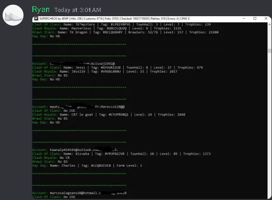The image size is (272, 200).
Task: Close the SUPERCHECK console window
Action: coord(266,18)
